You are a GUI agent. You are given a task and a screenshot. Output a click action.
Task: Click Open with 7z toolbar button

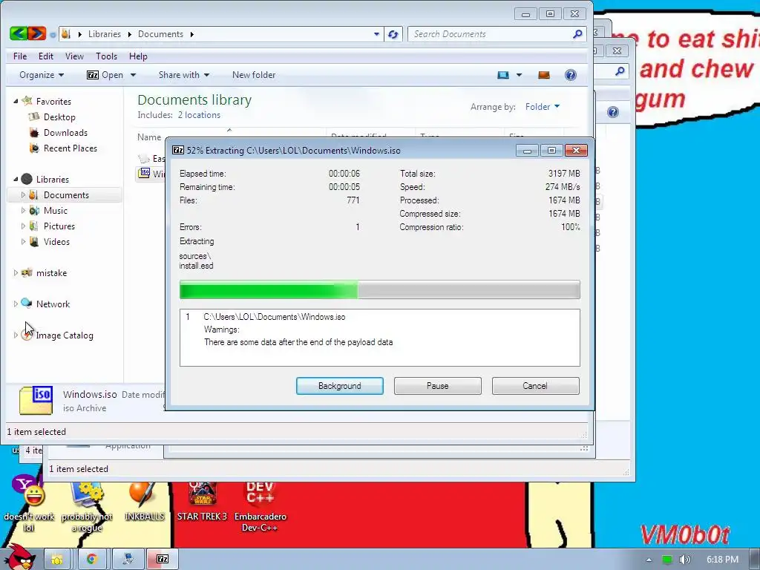click(105, 75)
